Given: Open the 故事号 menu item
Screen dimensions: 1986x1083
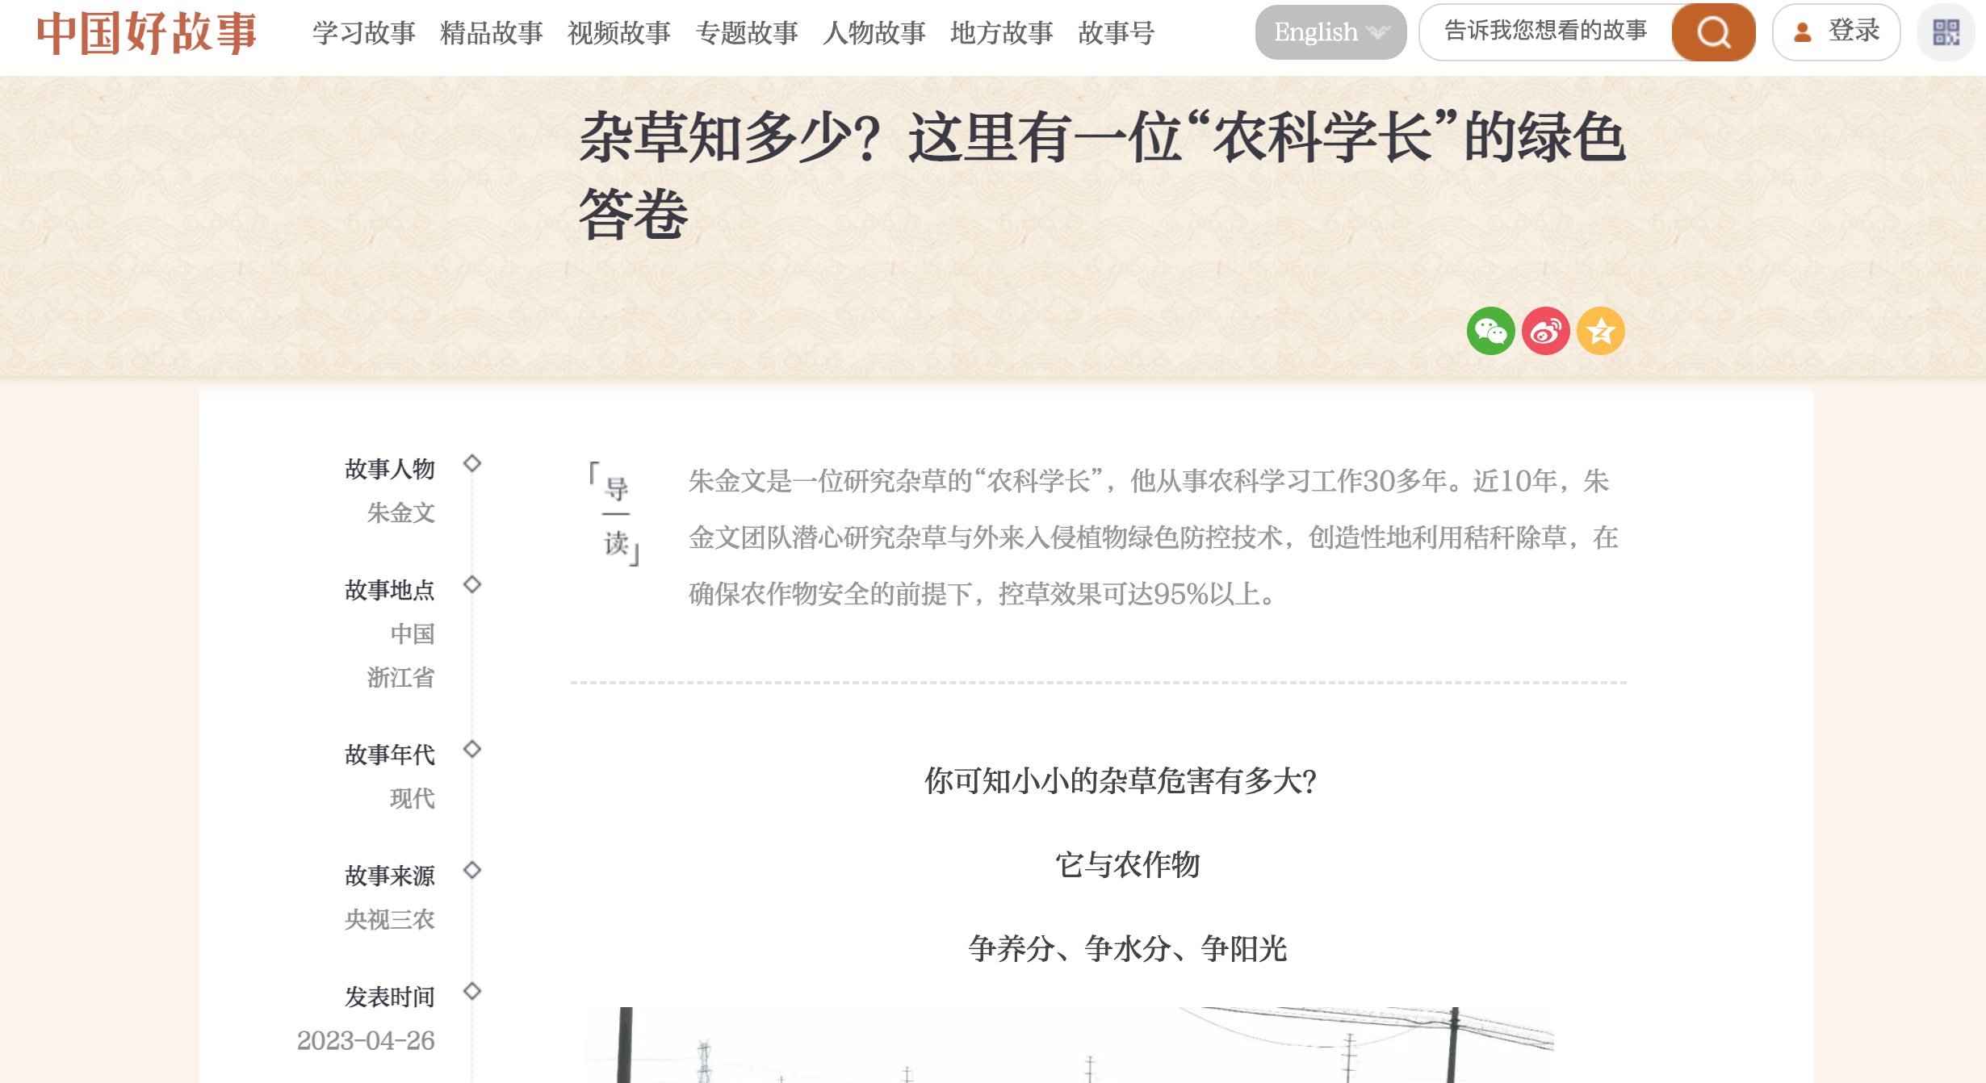Looking at the screenshot, I should coord(1117,33).
